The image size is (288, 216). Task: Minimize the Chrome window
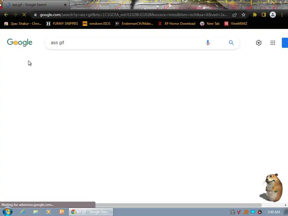click(264, 2)
